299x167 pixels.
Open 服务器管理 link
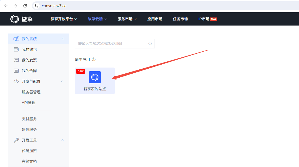(31, 92)
